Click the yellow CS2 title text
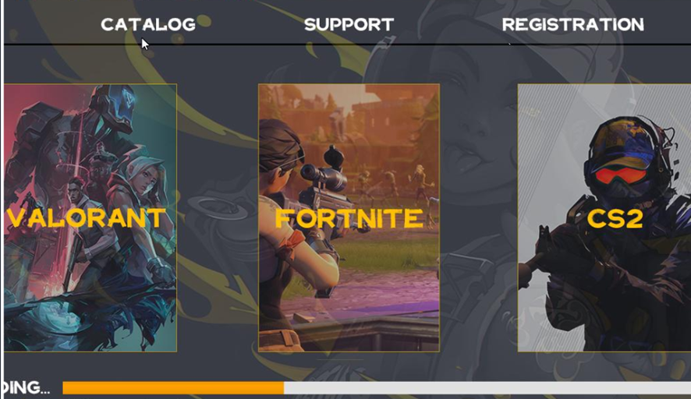Screen dimensions: 691x399 [615, 218]
